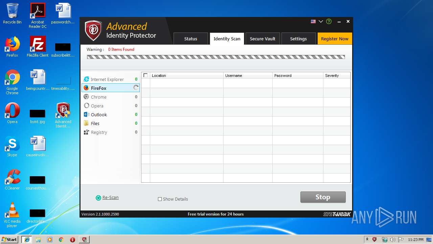Open CCleaner desktop shortcut
This screenshot has height=244, width=433.
coord(12,180)
